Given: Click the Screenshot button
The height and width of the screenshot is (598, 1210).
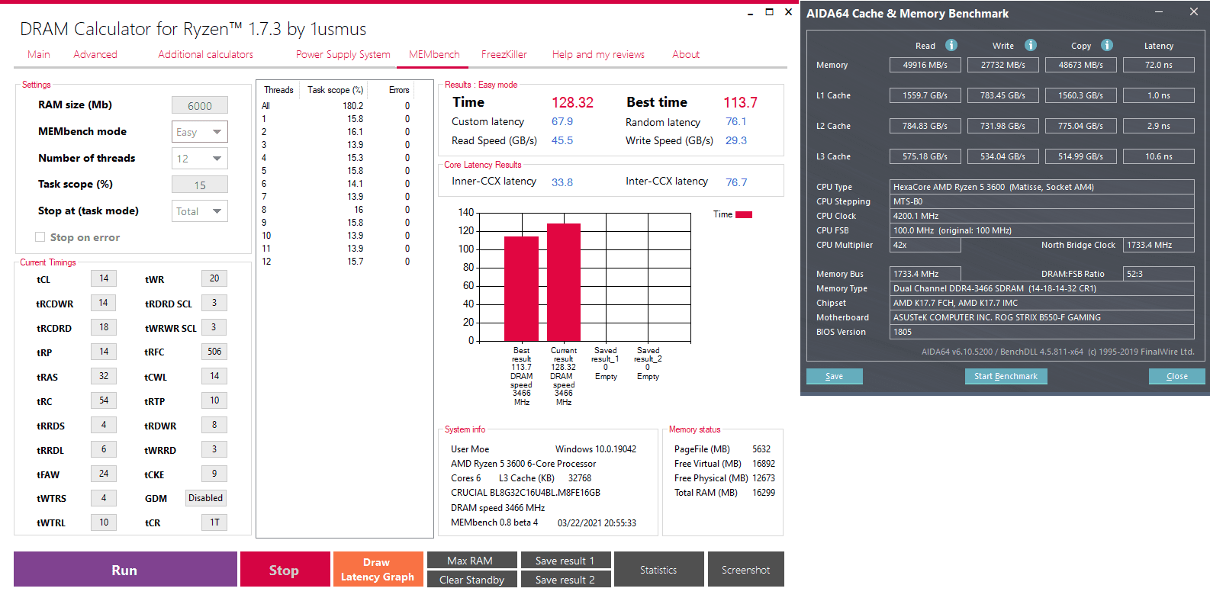Looking at the screenshot, I should [745, 570].
